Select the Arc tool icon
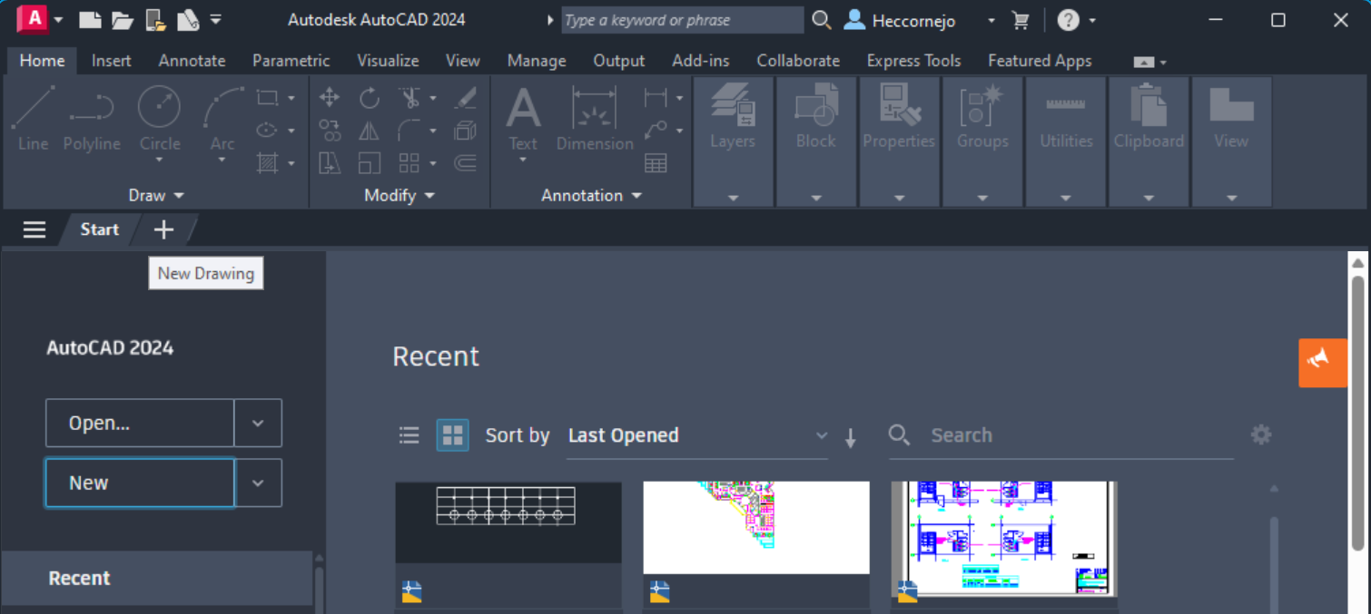 coord(222,107)
